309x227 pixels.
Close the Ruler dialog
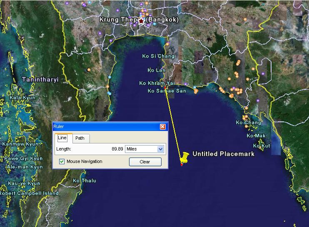(163, 126)
